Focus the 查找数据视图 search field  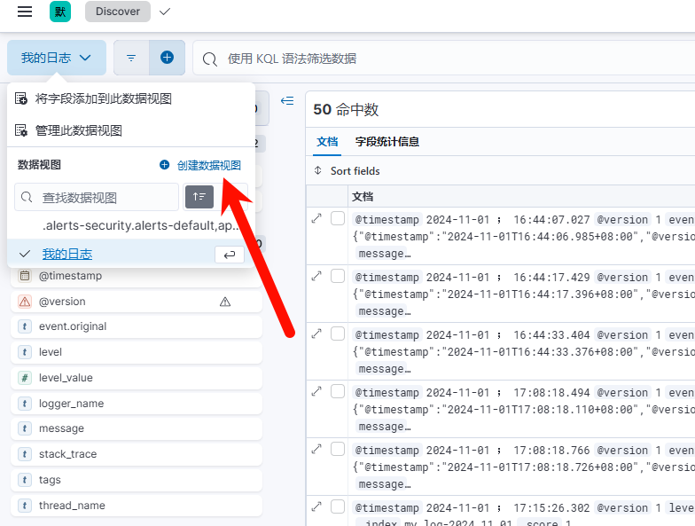97,197
